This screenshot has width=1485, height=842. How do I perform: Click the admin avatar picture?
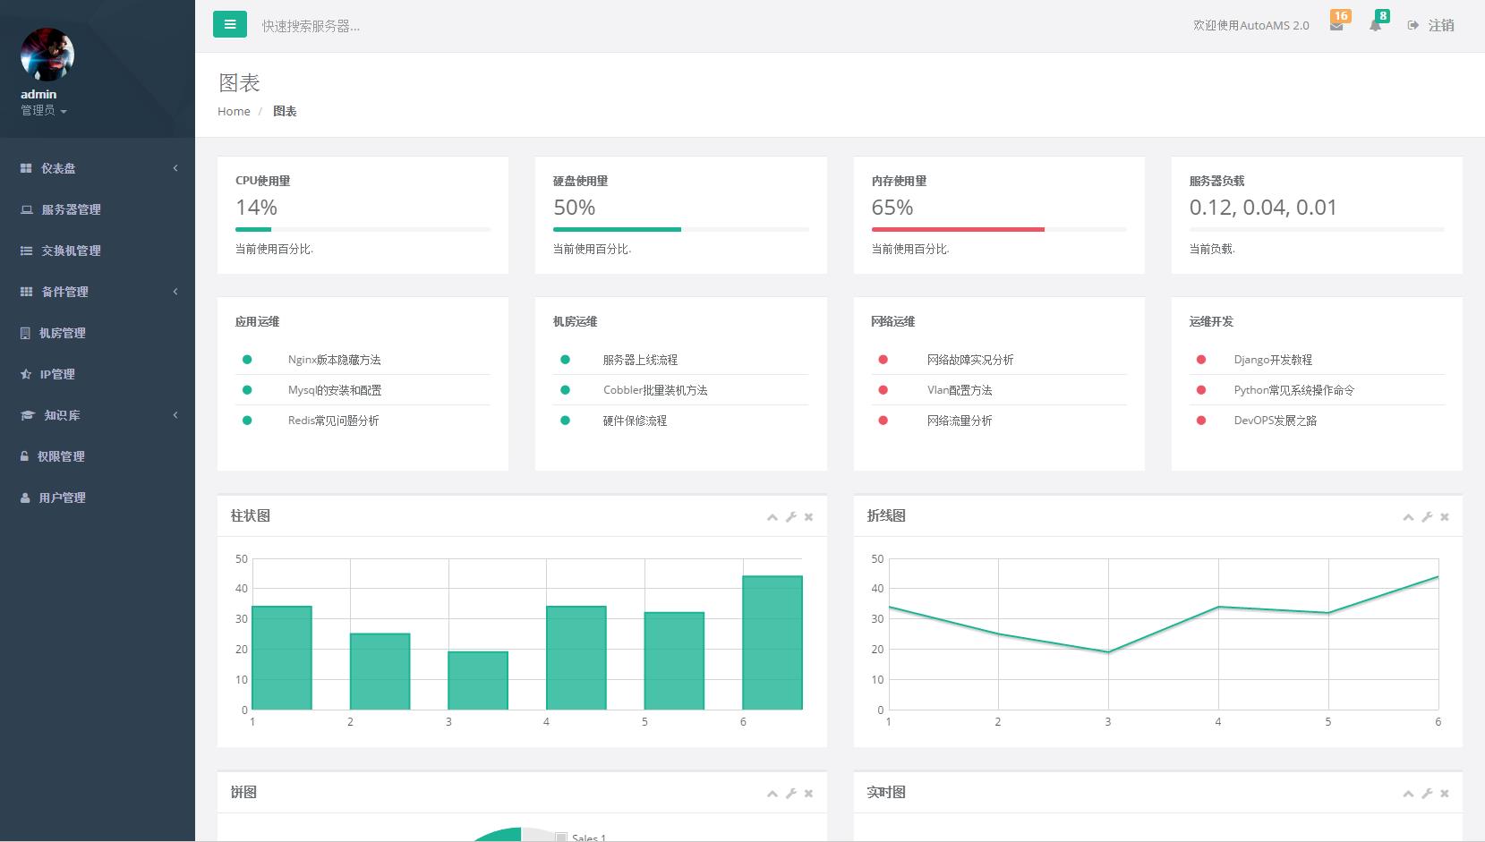pyautogui.click(x=47, y=55)
